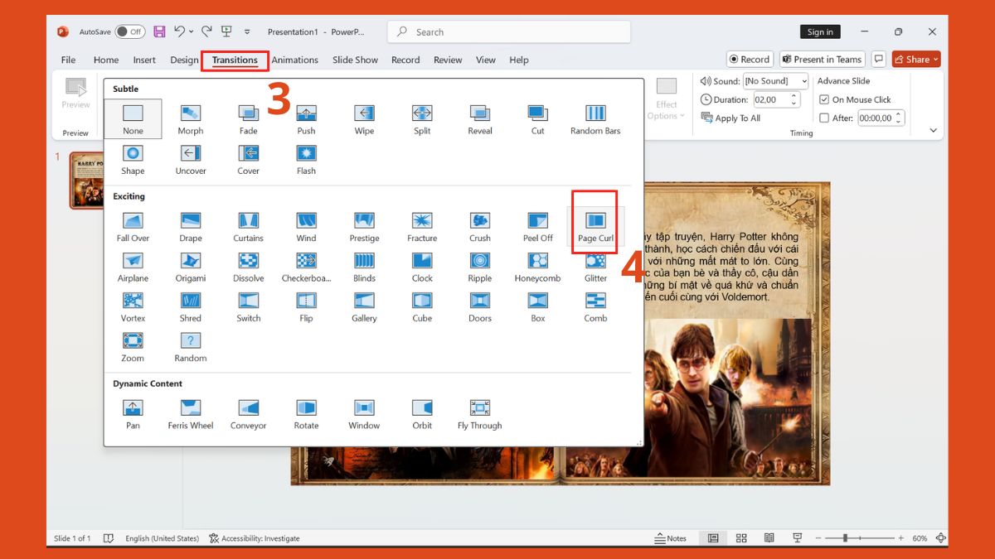Select the Vortex transition
995x559 pixels.
[132, 306]
